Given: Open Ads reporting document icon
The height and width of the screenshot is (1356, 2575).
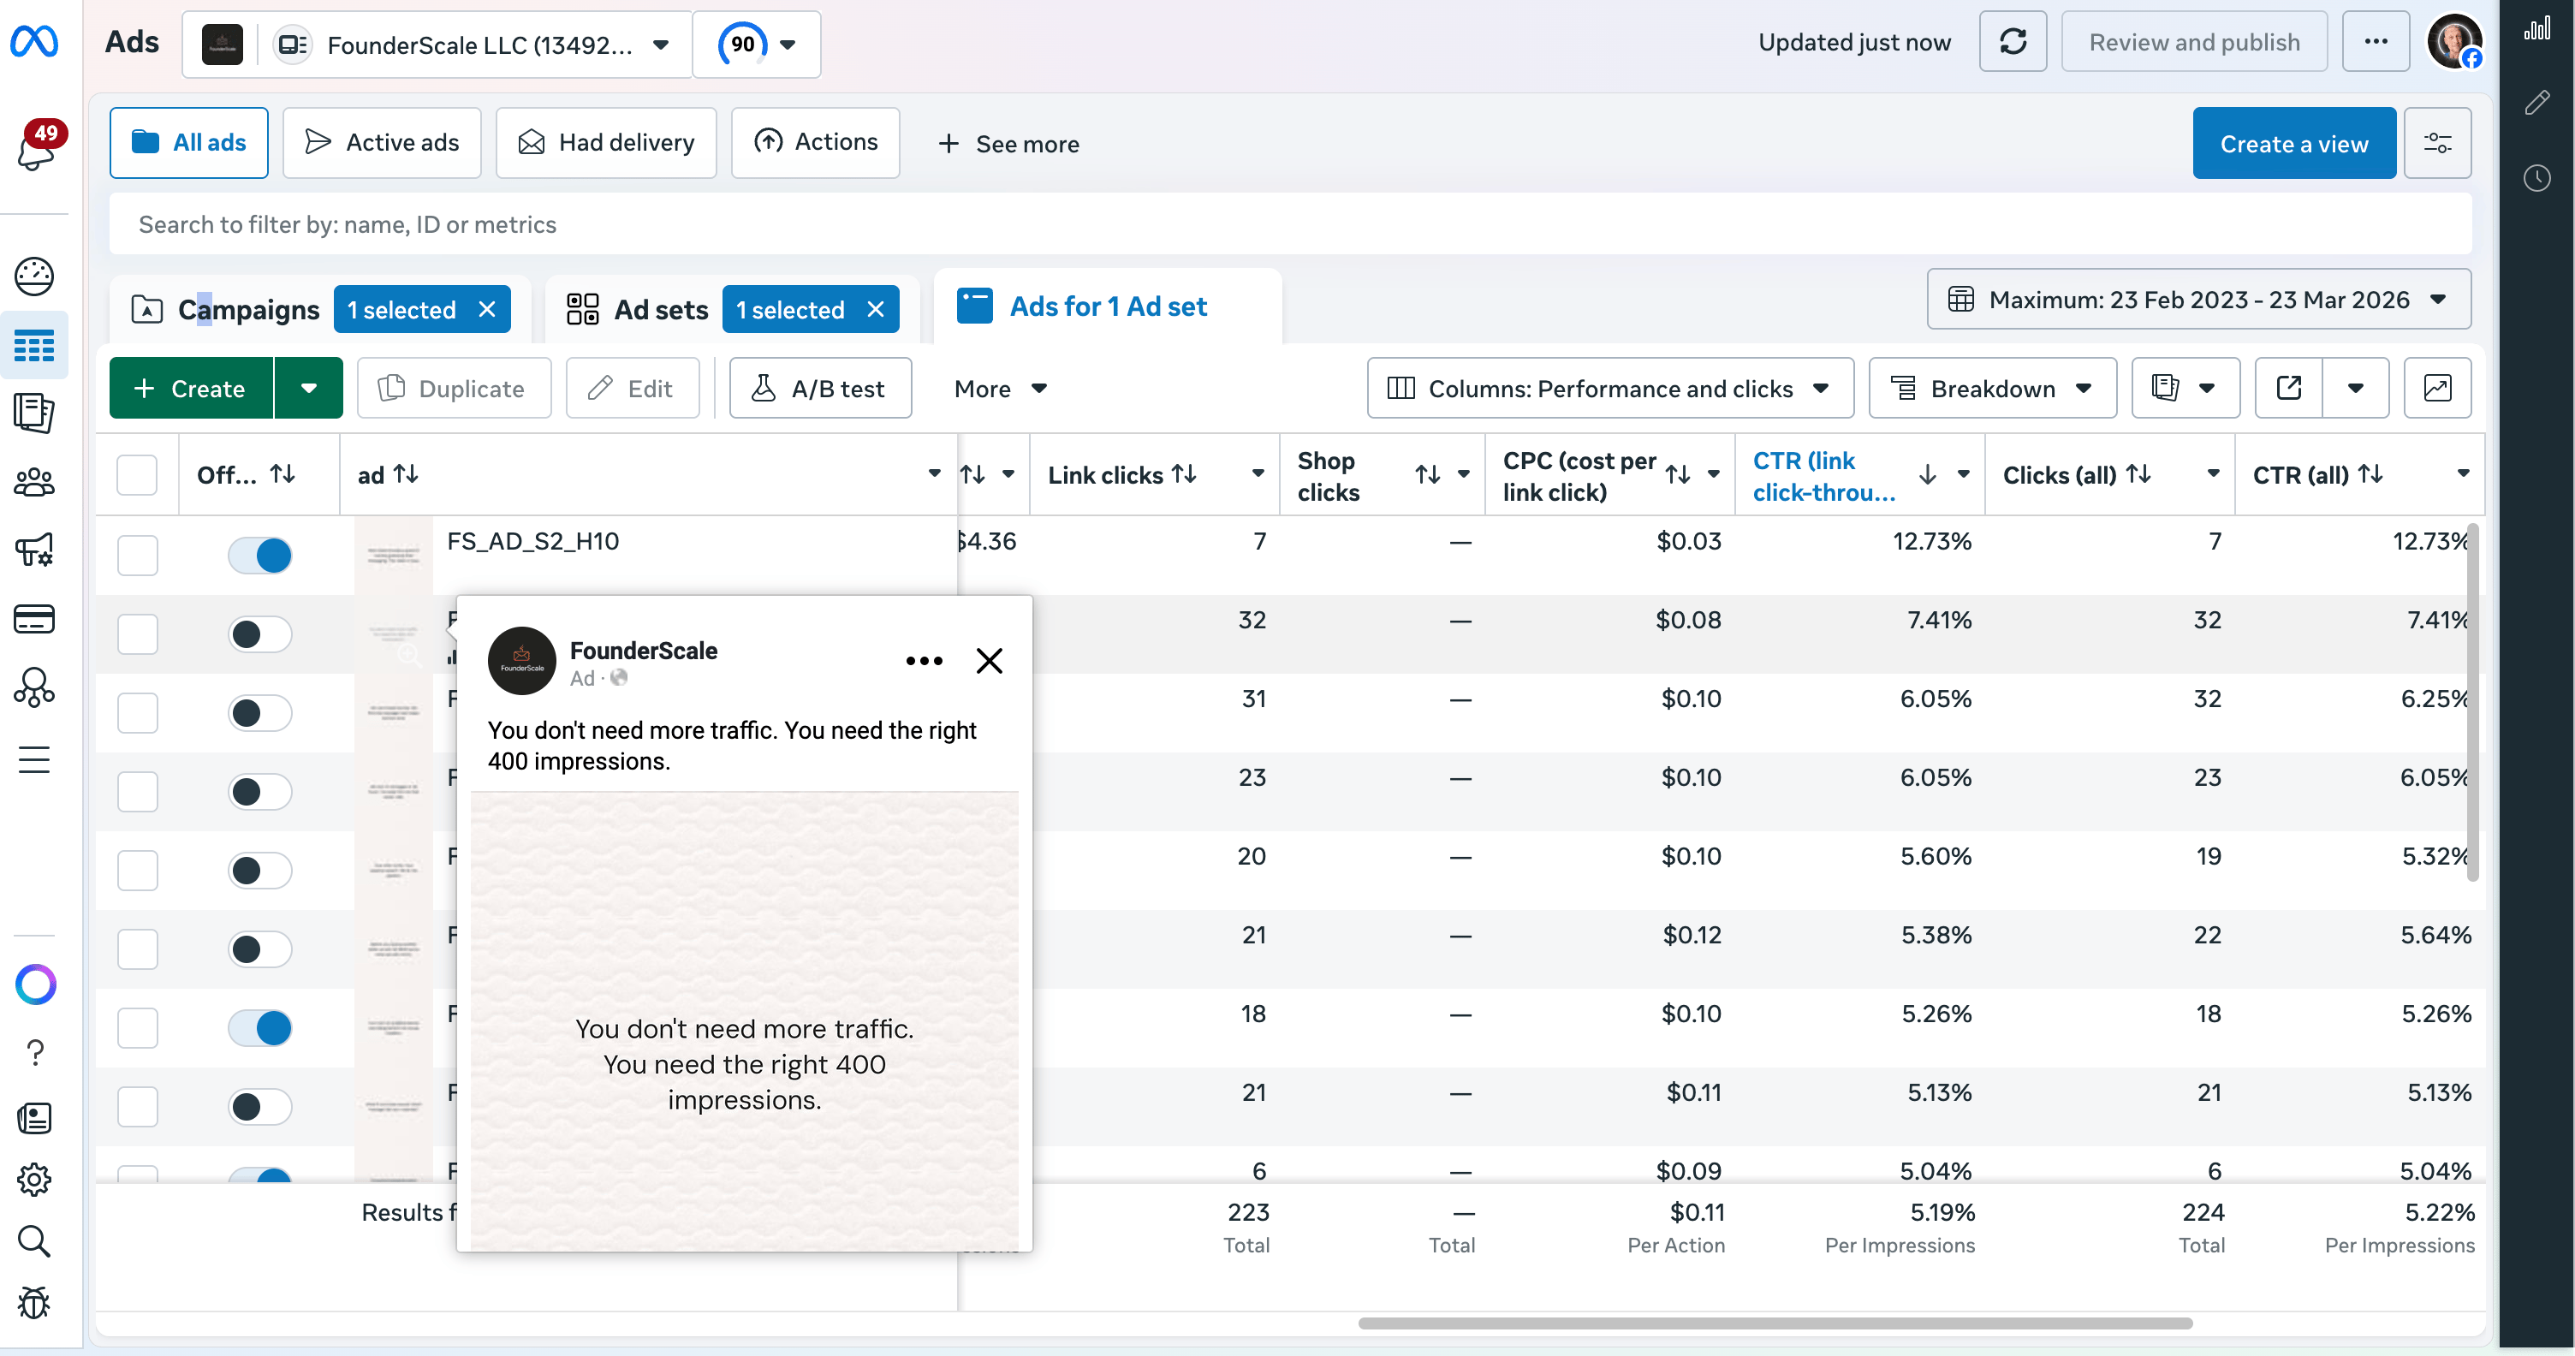Looking at the screenshot, I should (x=34, y=413).
